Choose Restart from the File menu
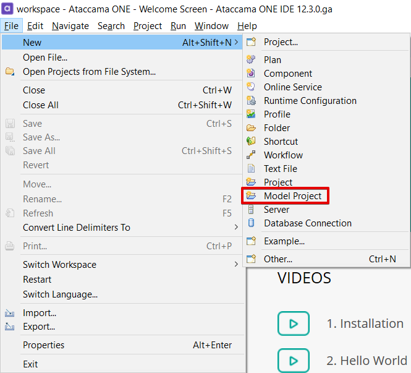 37,280
